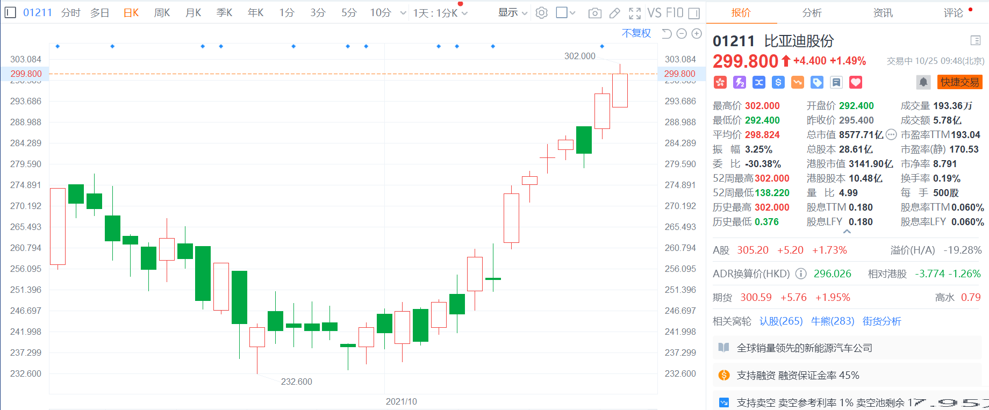
Task: Zoom out chart with minus icon
Action: point(682,33)
